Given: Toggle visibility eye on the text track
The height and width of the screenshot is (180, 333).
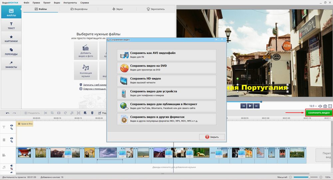Looking at the screenshot, I should click(11, 126).
